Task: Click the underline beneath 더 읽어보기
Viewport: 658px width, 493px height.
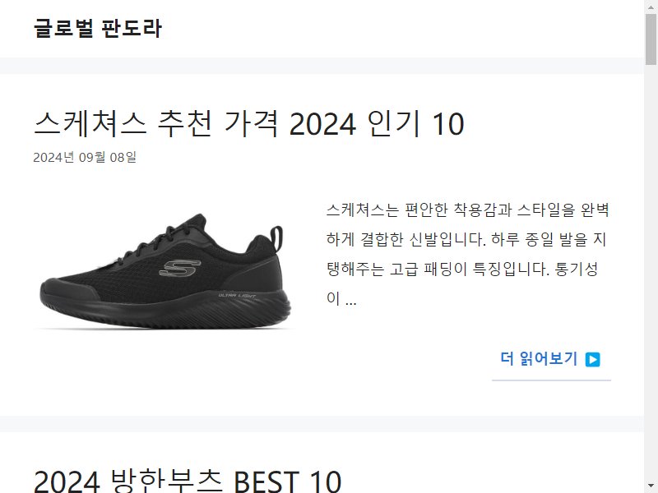Action: (x=551, y=380)
